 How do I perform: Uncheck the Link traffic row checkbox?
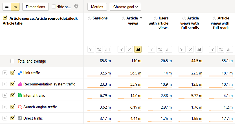13,72
